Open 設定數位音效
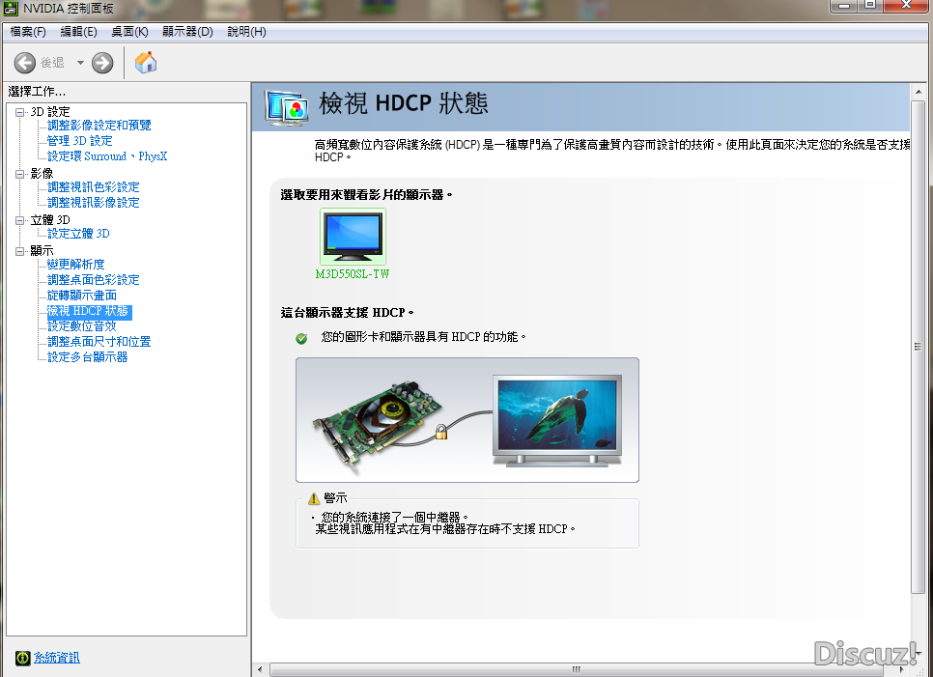This screenshot has height=677, width=933. point(82,326)
